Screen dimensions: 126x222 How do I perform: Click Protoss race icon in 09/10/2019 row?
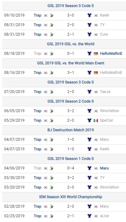click(x=52, y=15)
